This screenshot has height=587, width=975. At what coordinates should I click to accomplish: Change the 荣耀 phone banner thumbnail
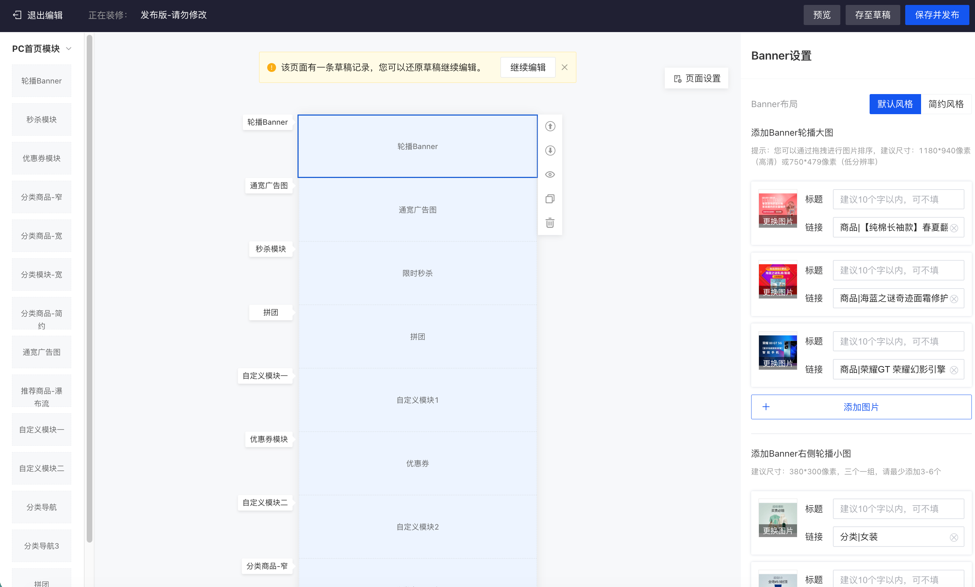[x=778, y=363]
